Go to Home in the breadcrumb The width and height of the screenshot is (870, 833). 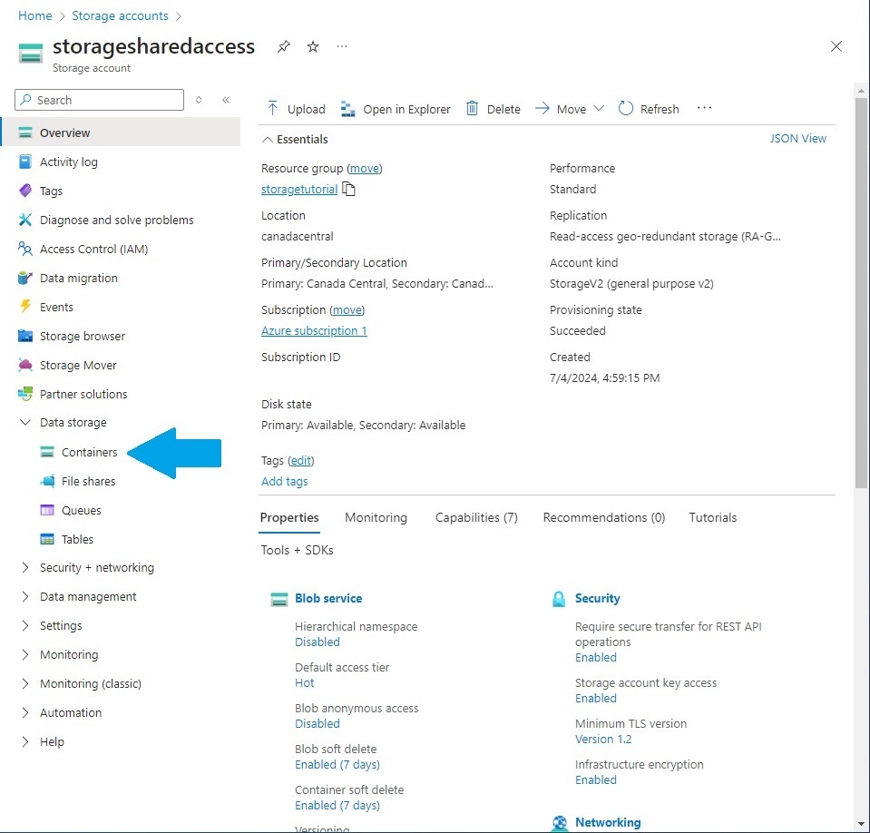(x=35, y=15)
